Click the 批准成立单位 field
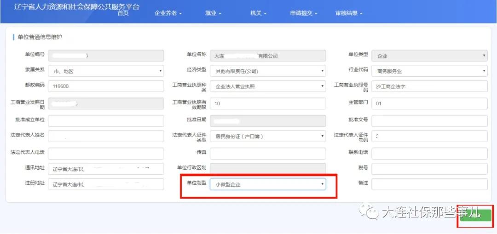This screenshot has width=497, height=234. coord(106,120)
